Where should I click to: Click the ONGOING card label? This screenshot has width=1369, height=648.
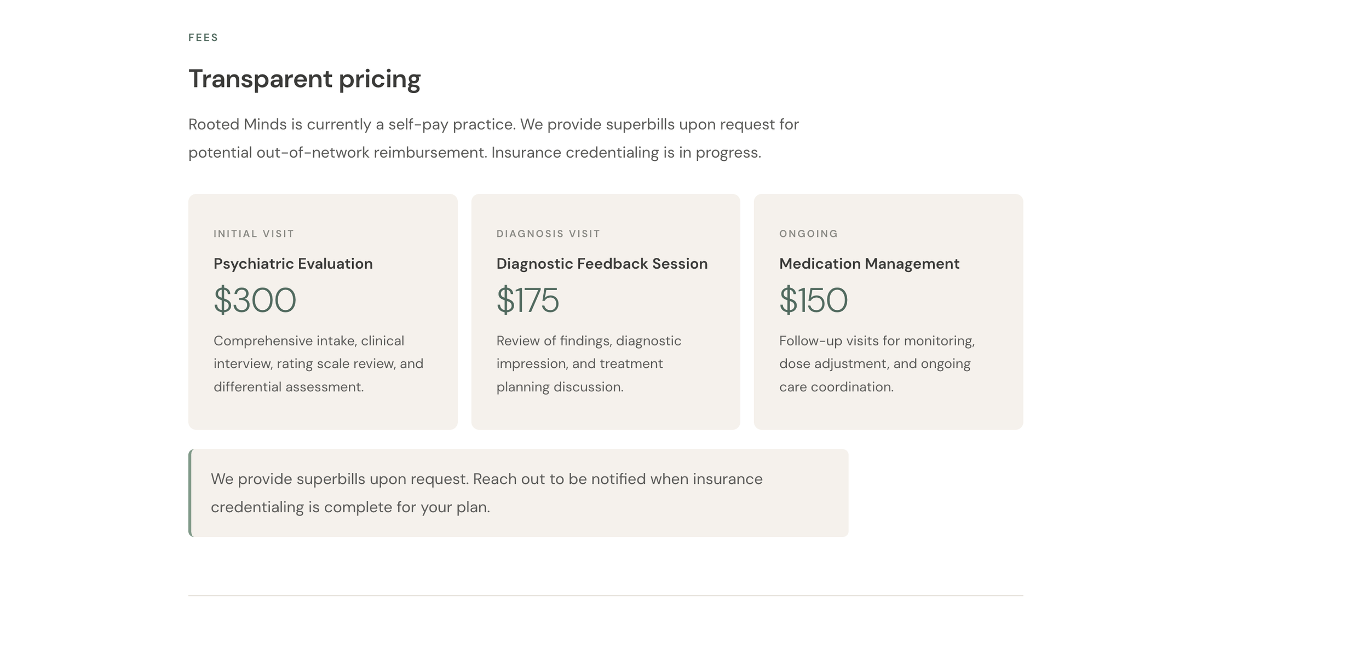click(808, 234)
